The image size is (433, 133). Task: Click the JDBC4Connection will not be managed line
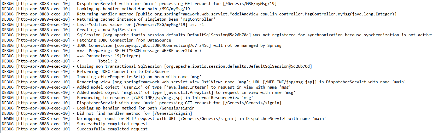click(x=179, y=45)
